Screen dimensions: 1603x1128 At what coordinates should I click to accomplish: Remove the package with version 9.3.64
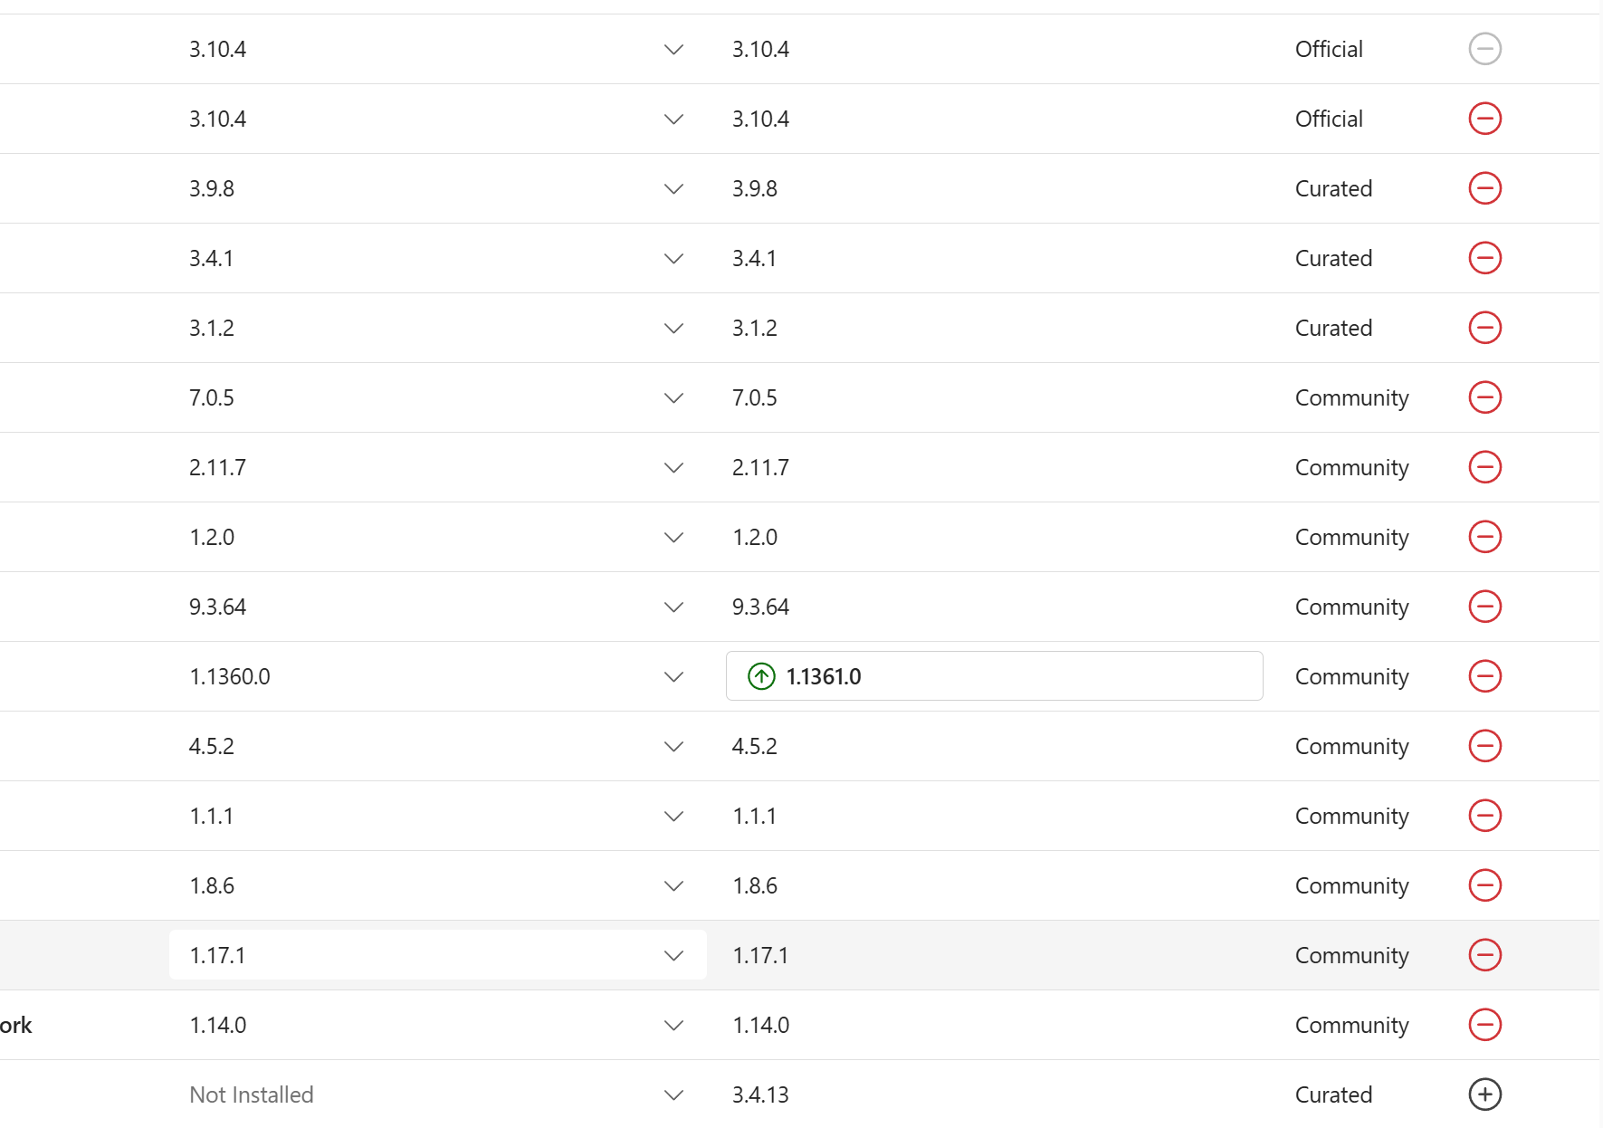point(1484,607)
